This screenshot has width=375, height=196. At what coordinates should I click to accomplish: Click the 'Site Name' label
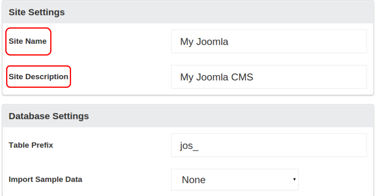(27, 41)
